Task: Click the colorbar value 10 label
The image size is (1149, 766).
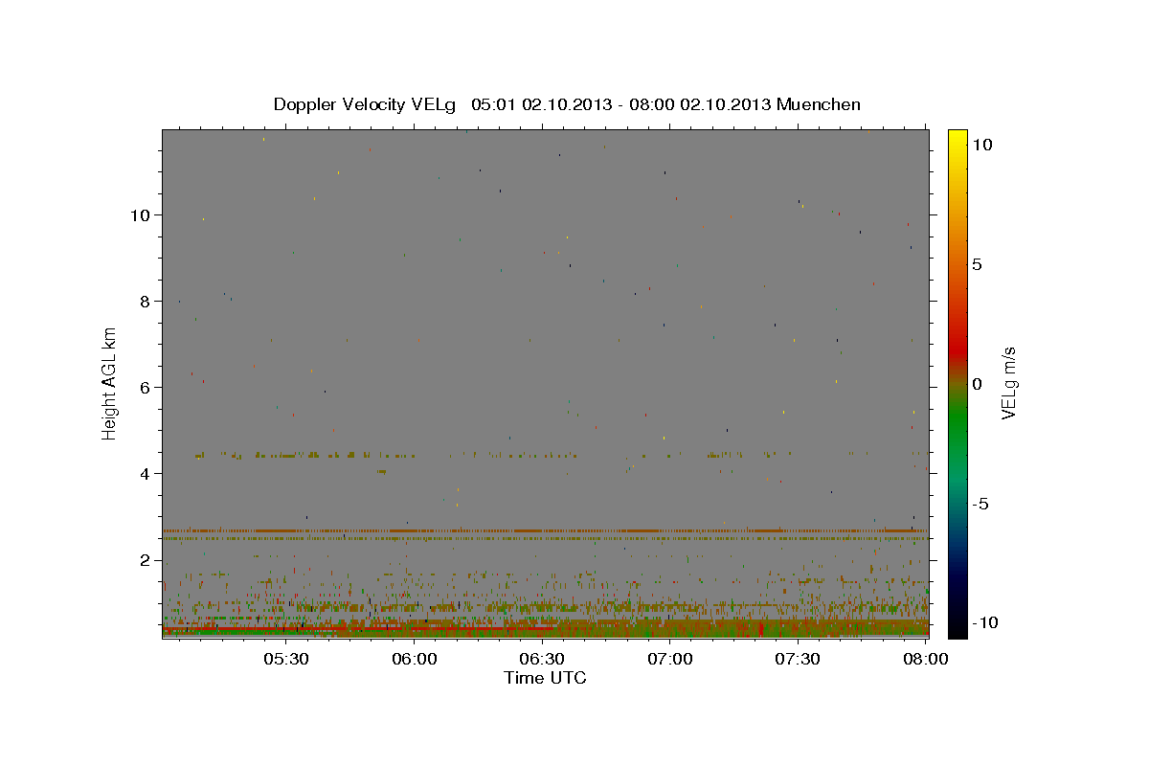Action: point(981,145)
